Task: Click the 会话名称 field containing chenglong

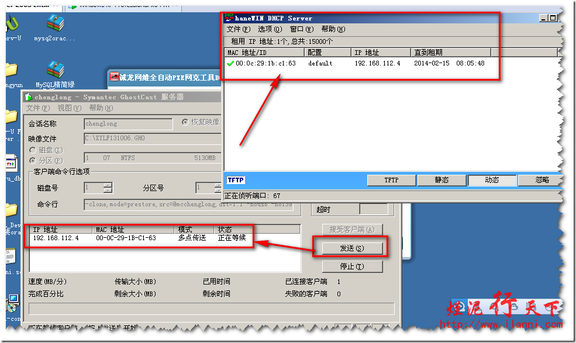Action: (x=128, y=124)
